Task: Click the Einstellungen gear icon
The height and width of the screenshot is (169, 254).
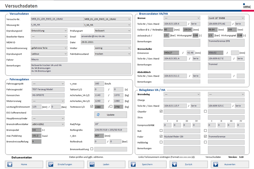Action: 51,164
